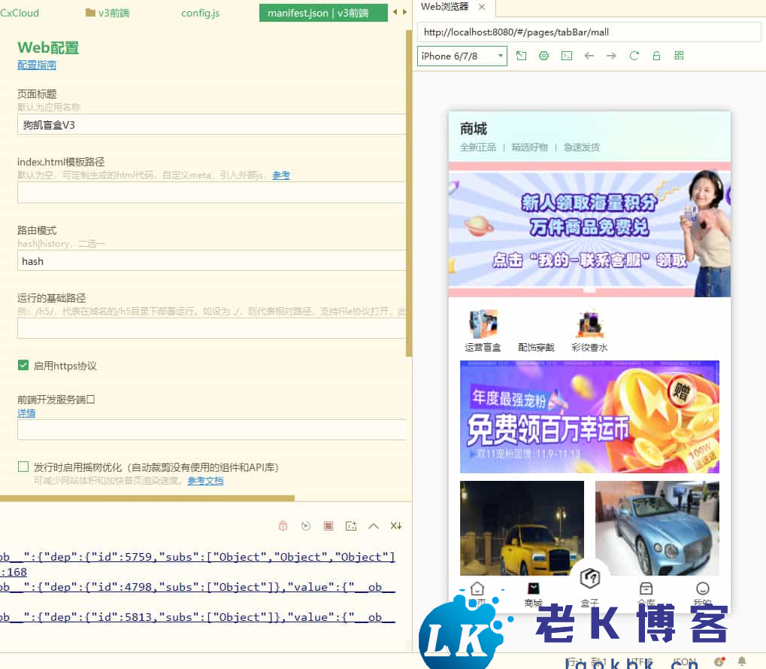Enable 发行时启用摇树优化 checkbox
This screenshot has width=766, height=669.
pos(23,467)
